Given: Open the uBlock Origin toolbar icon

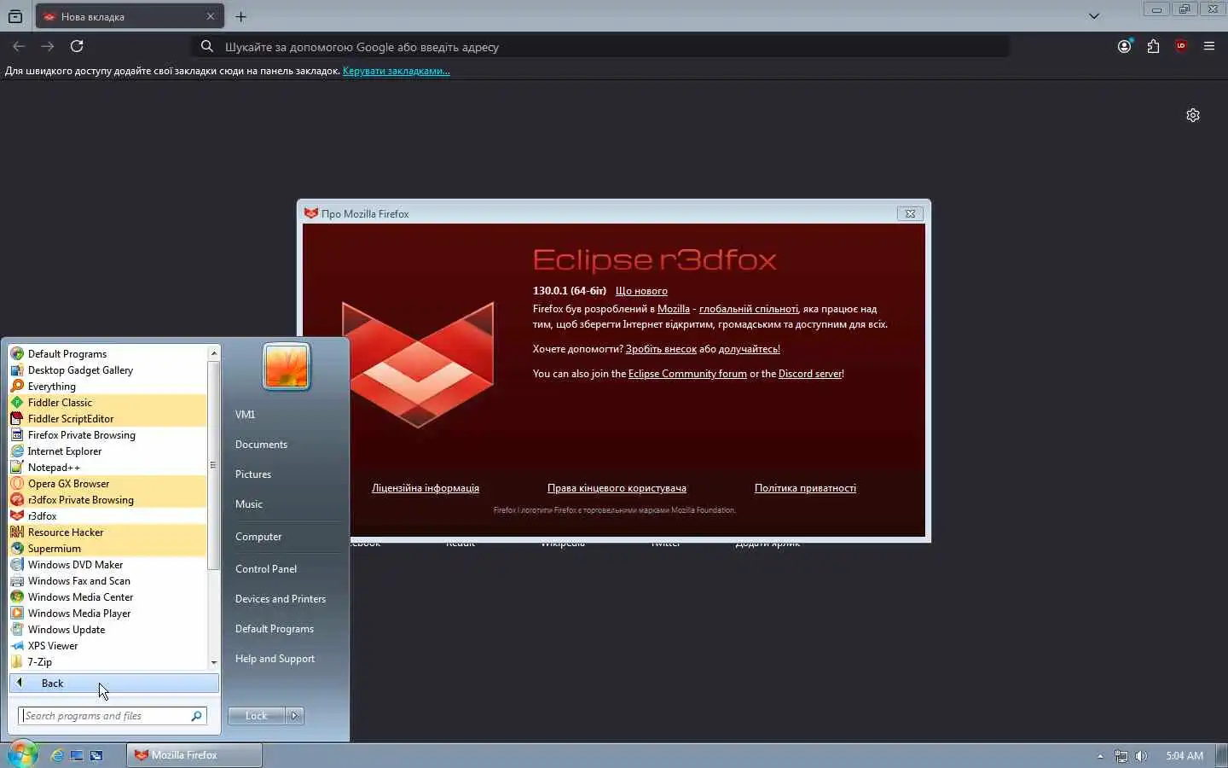Looking at the screenshot, I should (x=1181, y=46).
